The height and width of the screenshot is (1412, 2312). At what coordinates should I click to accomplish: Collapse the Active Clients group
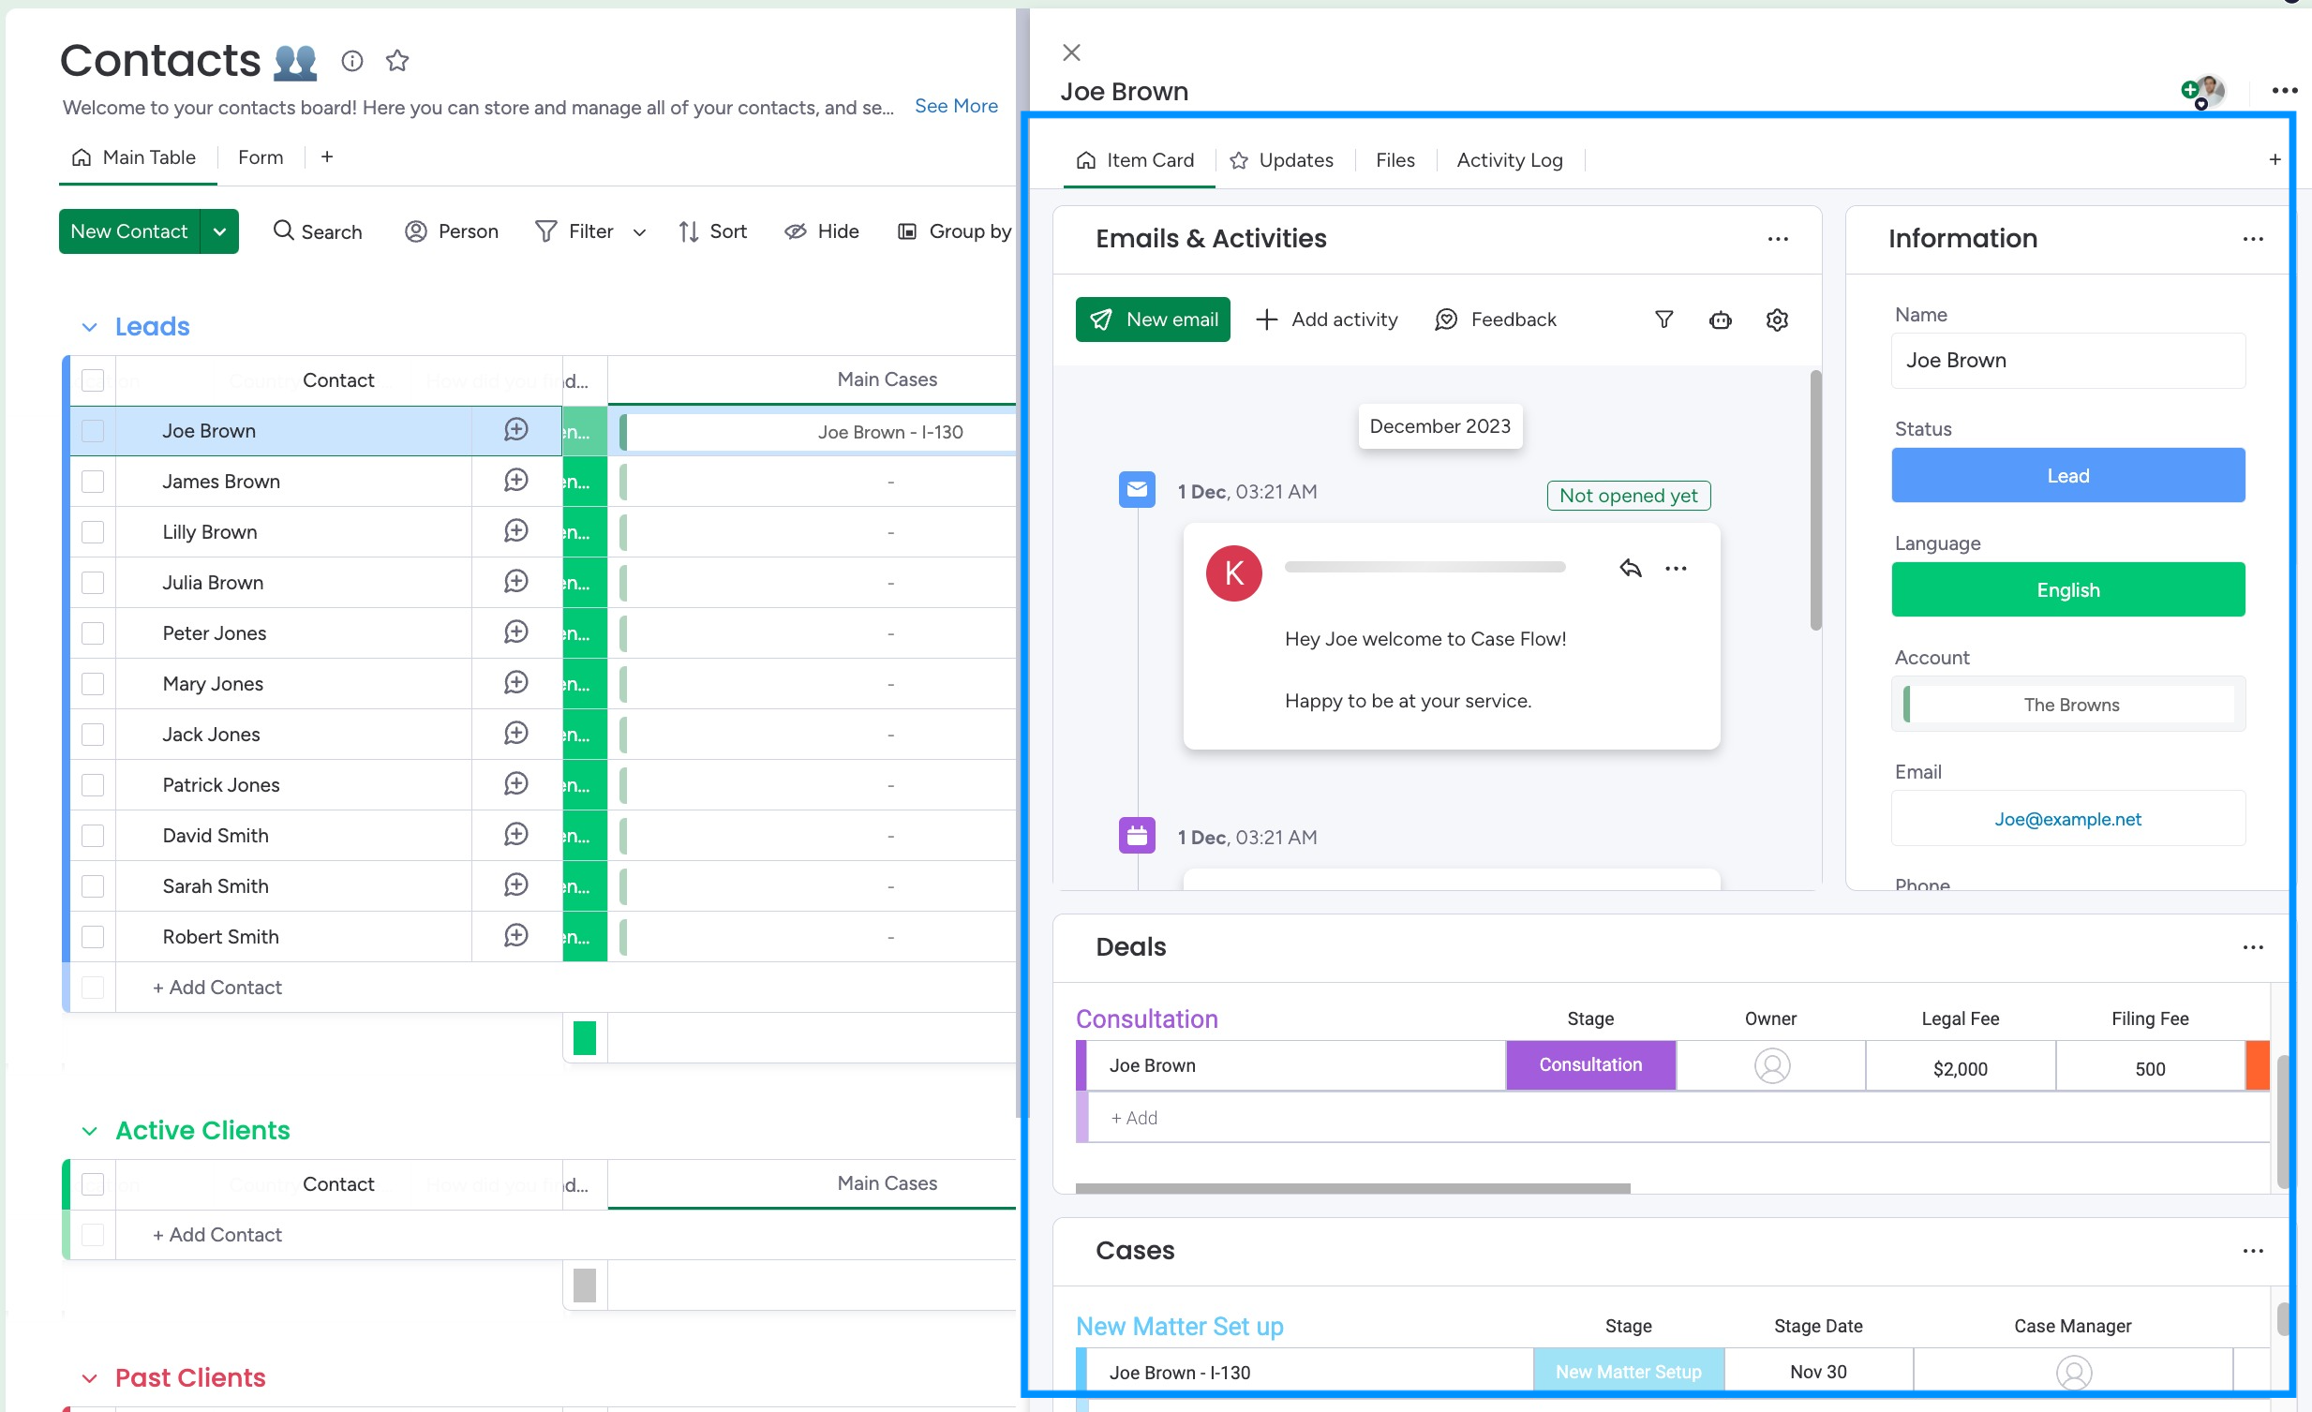89,1131
